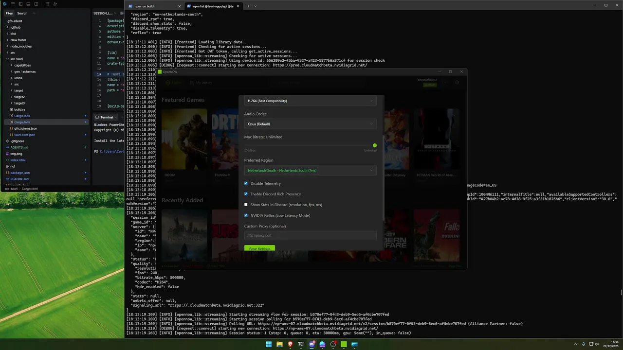Expand the .github folder

point(47,27)
